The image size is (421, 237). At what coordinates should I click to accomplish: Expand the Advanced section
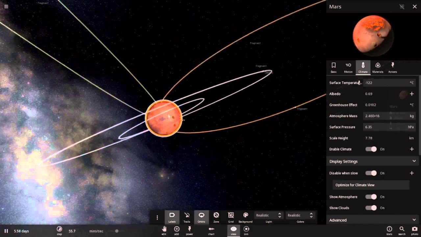[372, 220]
